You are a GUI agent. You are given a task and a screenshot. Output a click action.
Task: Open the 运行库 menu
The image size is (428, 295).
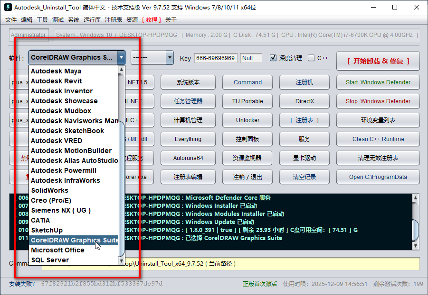coord(92,20)
